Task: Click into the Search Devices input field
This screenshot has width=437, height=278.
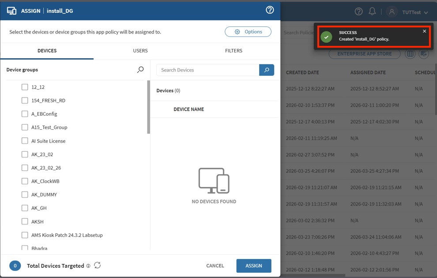Action: pyautogui.click(x=207, y=70)
